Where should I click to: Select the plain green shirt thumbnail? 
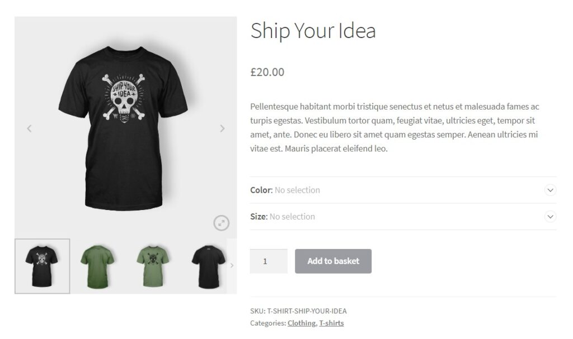(98, 266)
